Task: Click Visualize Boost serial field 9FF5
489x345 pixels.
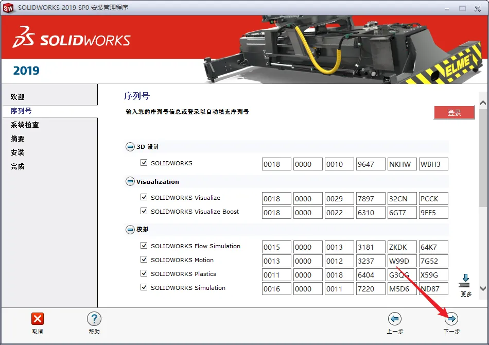Action: (x=433, y=213)
